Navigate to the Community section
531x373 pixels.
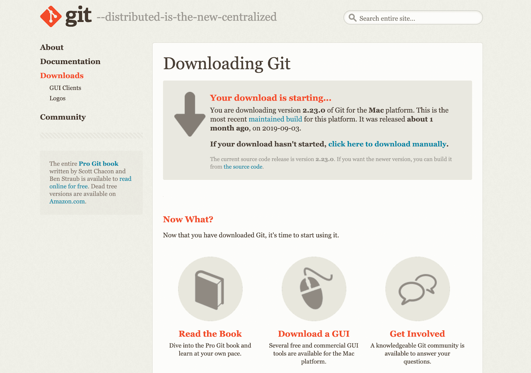[63, 117]
